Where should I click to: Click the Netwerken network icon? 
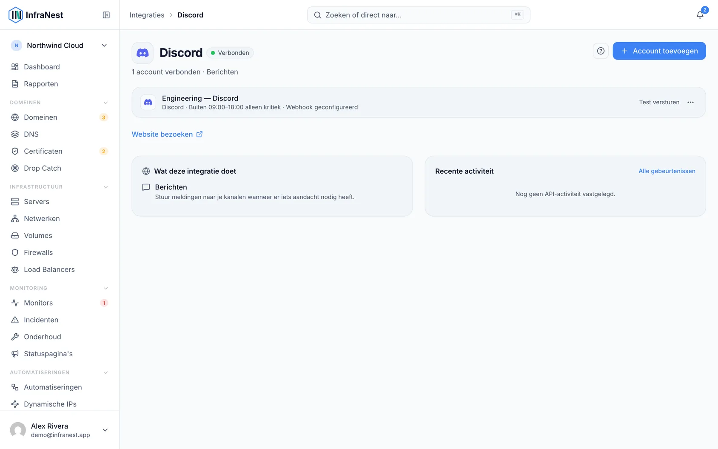click(x=15, y=218)
